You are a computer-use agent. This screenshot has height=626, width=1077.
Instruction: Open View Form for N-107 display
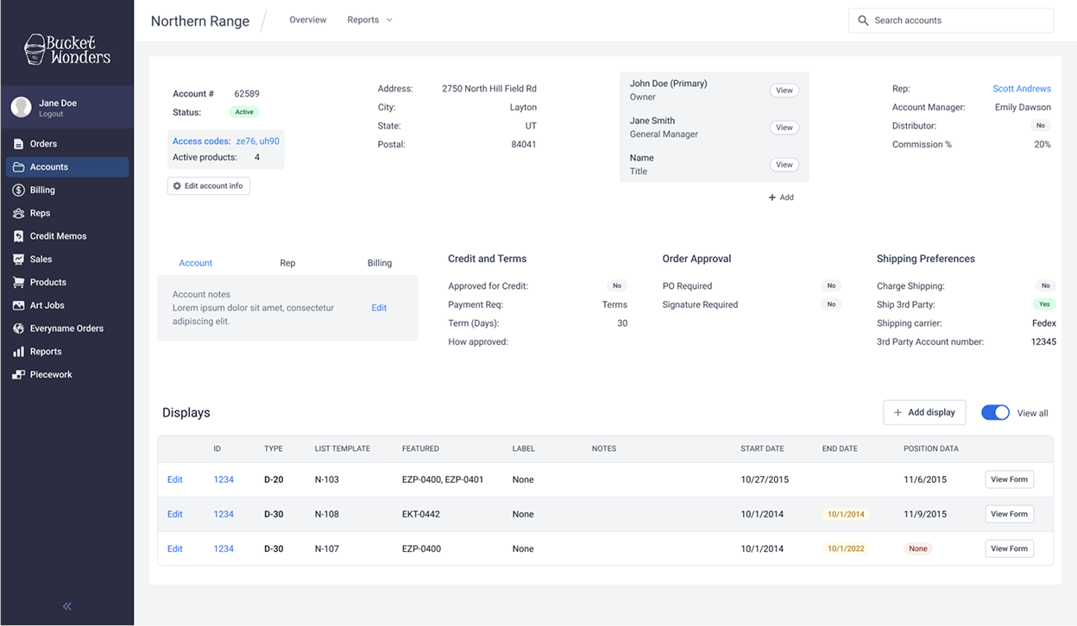[1009, 548]
